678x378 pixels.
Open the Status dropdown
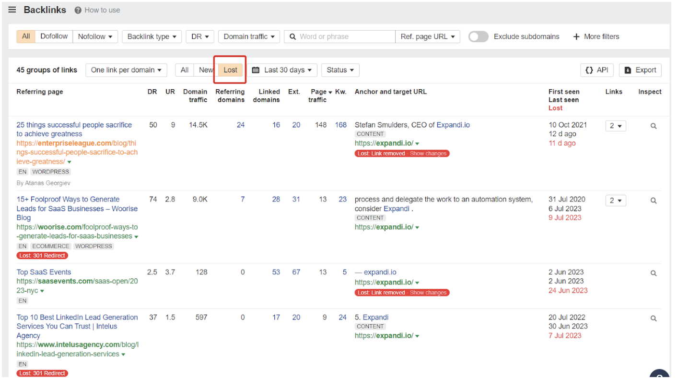coord(340,70)
